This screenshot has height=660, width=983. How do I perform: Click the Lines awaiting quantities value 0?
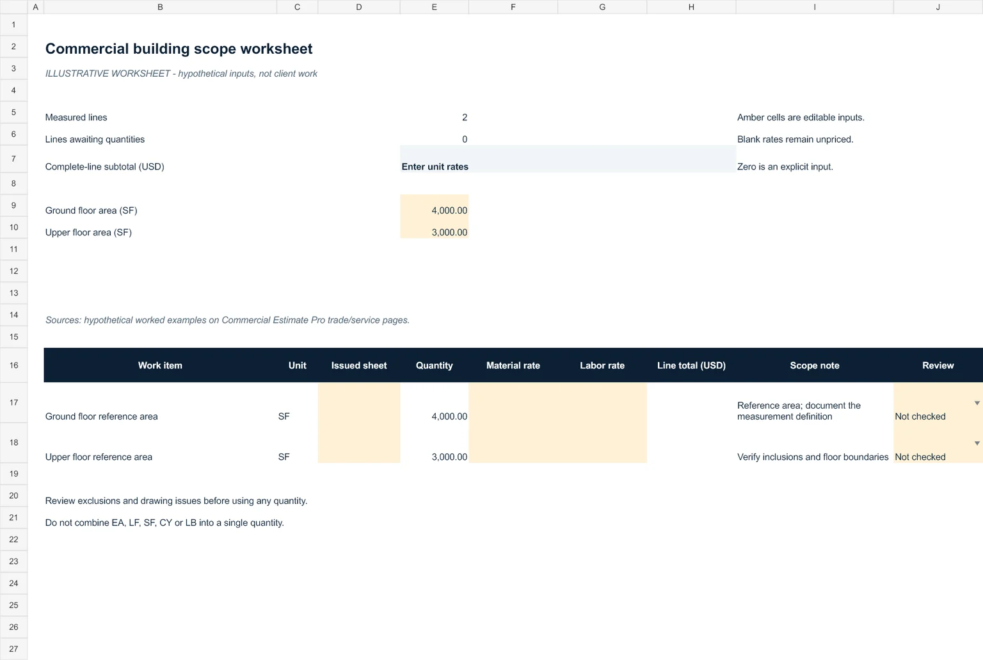coord(465,139)
